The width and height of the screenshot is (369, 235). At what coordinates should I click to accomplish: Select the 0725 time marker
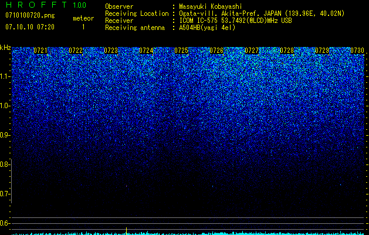point(181,51)
